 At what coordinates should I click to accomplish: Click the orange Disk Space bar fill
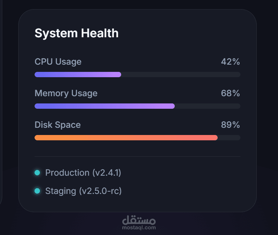(x=126, y=138)
